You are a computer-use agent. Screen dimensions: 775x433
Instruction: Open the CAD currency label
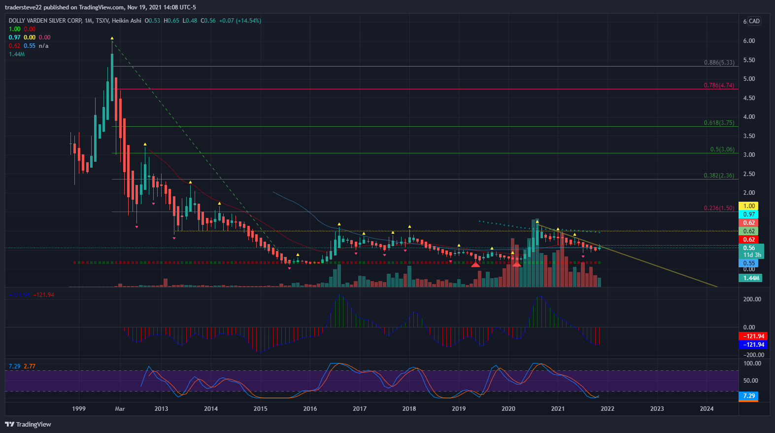[754, 21]
